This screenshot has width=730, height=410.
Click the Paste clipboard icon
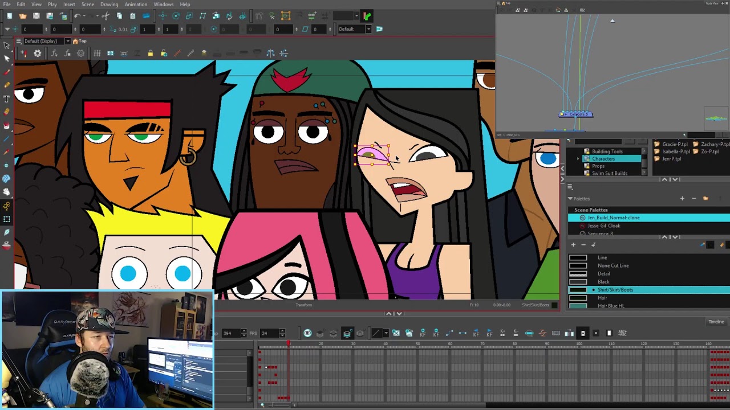[132, 16]
